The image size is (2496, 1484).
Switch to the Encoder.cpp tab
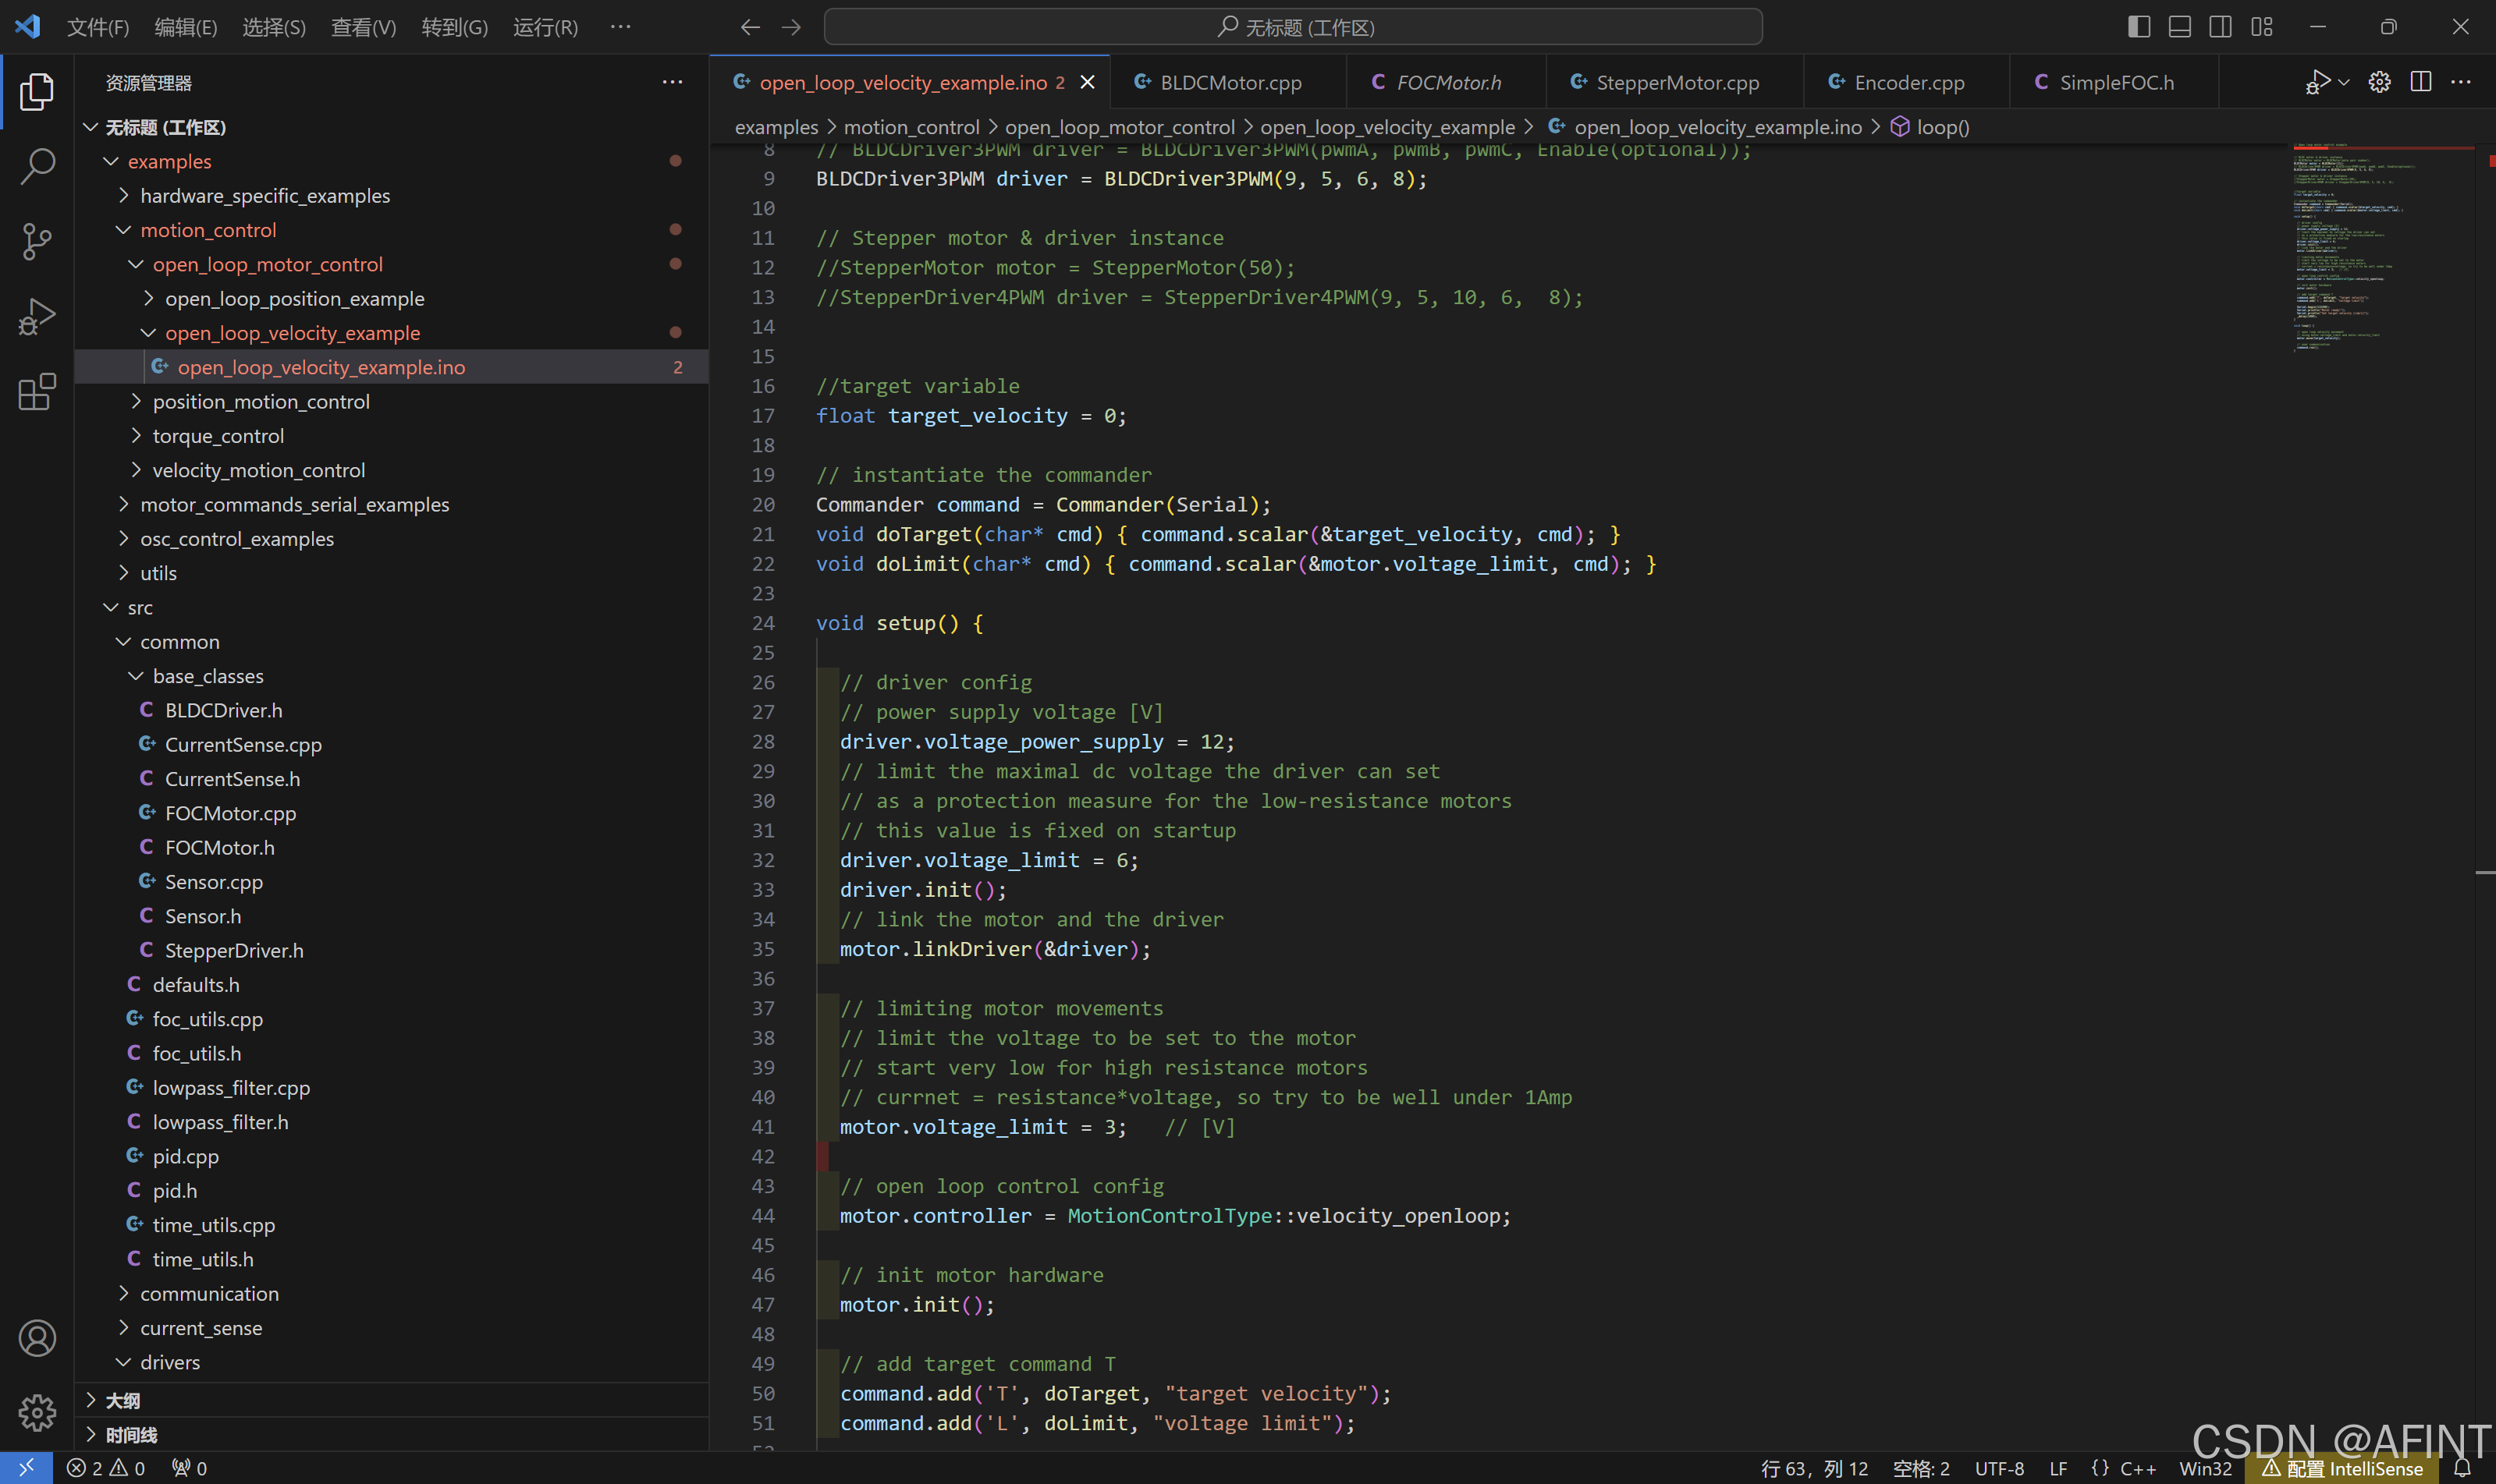coord(1907,82)
